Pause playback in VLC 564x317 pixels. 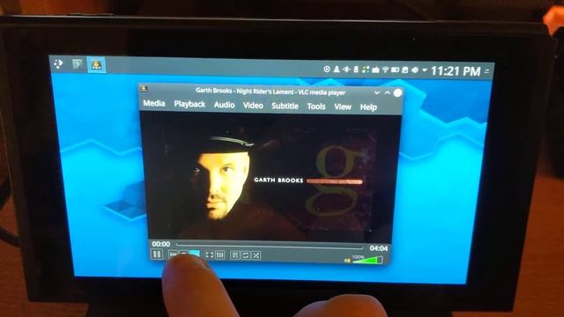point(157,254)
